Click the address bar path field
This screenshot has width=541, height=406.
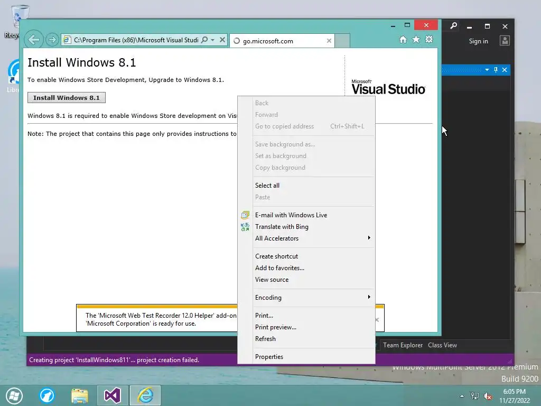pyautogui.click(x=136, y=40)
